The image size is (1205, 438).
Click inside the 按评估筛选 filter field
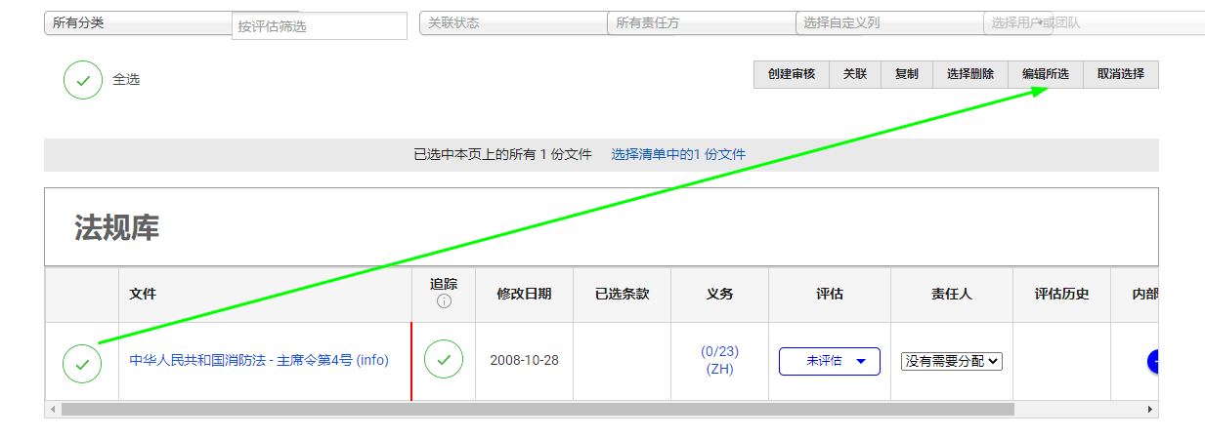click(319, 26)
